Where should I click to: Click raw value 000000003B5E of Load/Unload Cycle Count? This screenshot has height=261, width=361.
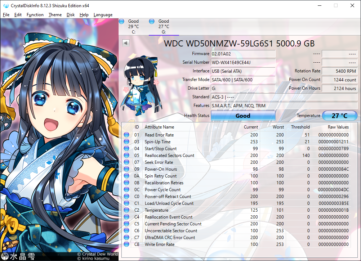(334, 203)
